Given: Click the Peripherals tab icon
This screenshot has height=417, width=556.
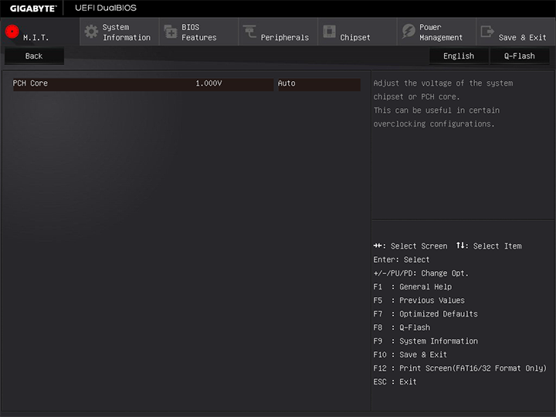Looking at the screenshot, I should pyautogui.click(x=249, y=32).
